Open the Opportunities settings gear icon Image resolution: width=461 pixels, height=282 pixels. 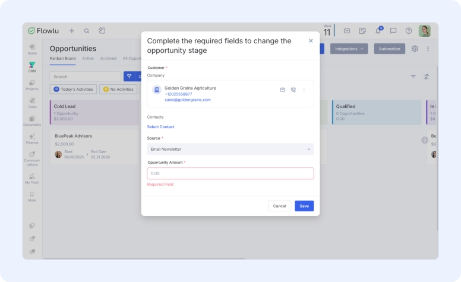[x=415, y=49]
